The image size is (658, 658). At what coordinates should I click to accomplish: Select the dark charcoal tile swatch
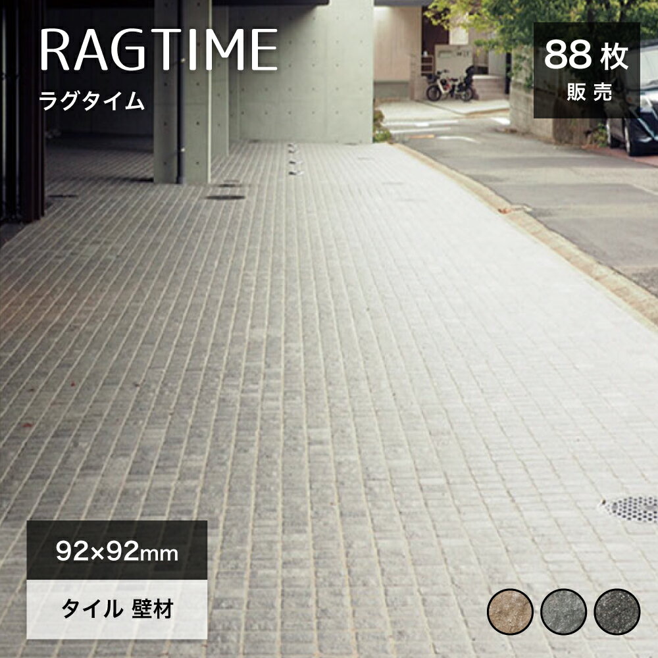click(x=617, y=611)
